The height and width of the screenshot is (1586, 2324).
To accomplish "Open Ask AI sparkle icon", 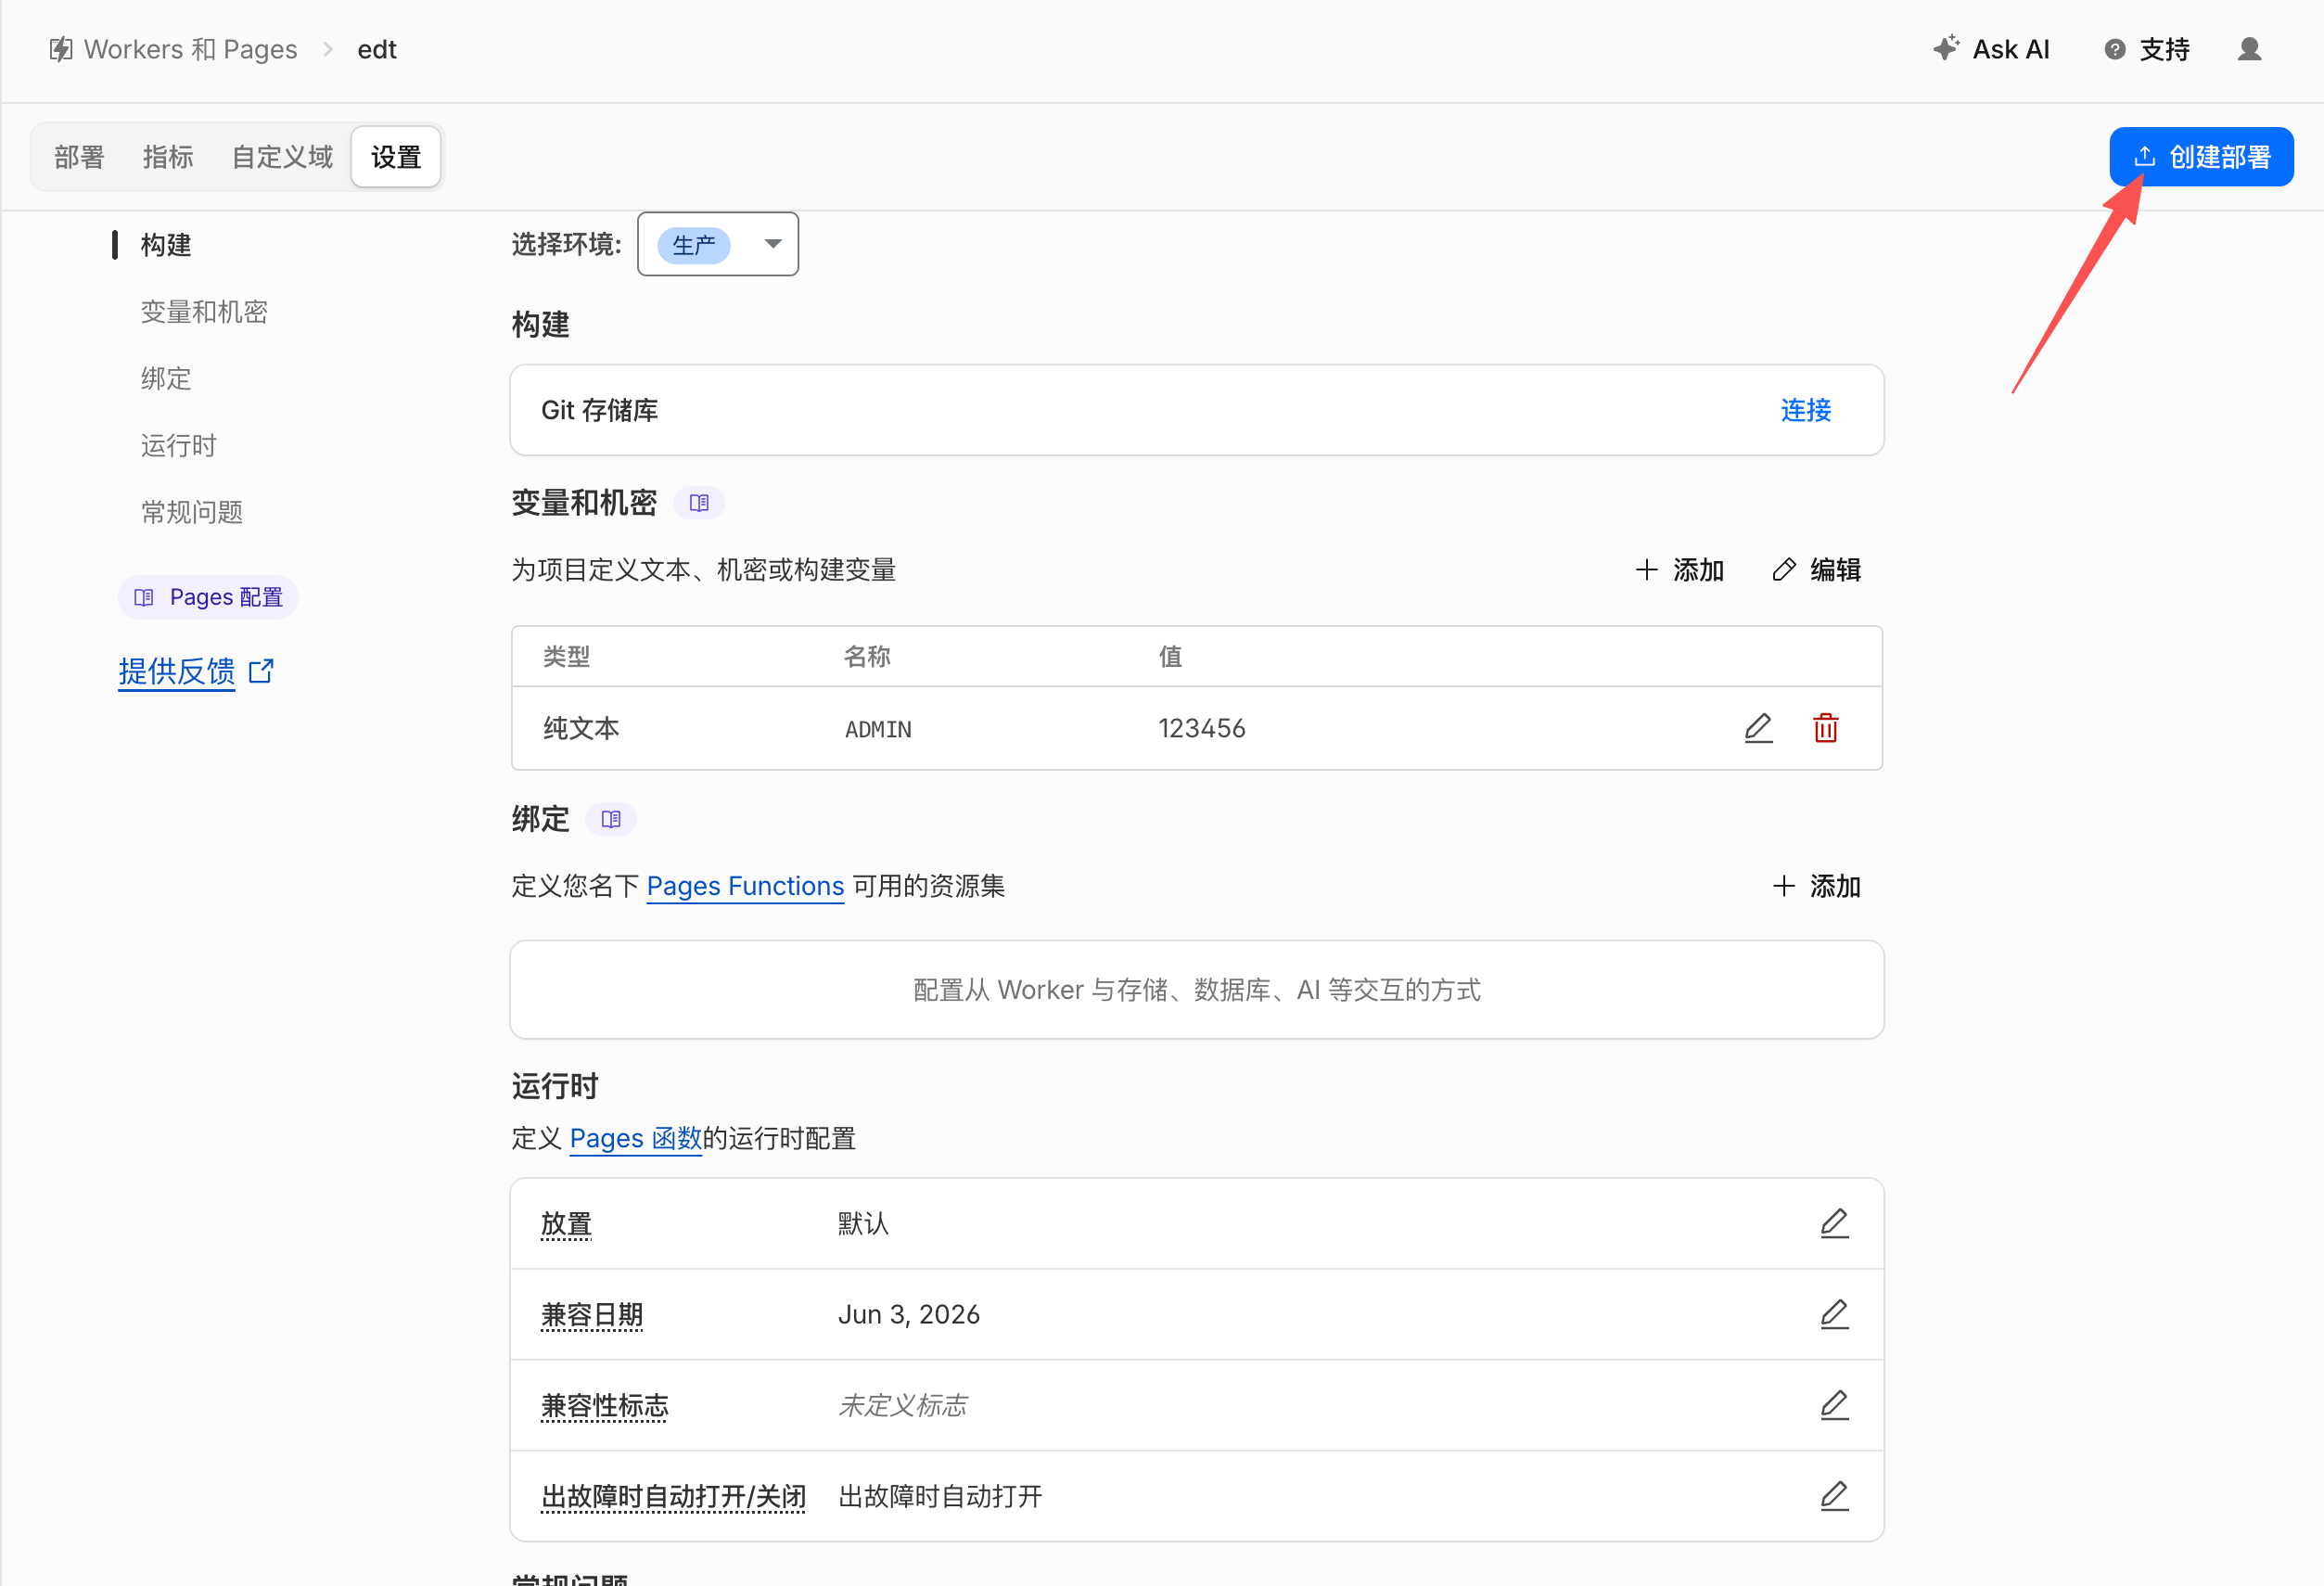I will tap(1945, 48).
